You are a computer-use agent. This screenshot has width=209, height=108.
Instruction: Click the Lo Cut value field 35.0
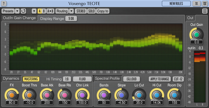coord(139,102)
